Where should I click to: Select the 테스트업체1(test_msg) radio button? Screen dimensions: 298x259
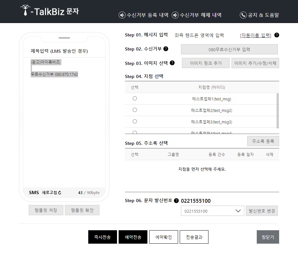click(x=135, y=98)
